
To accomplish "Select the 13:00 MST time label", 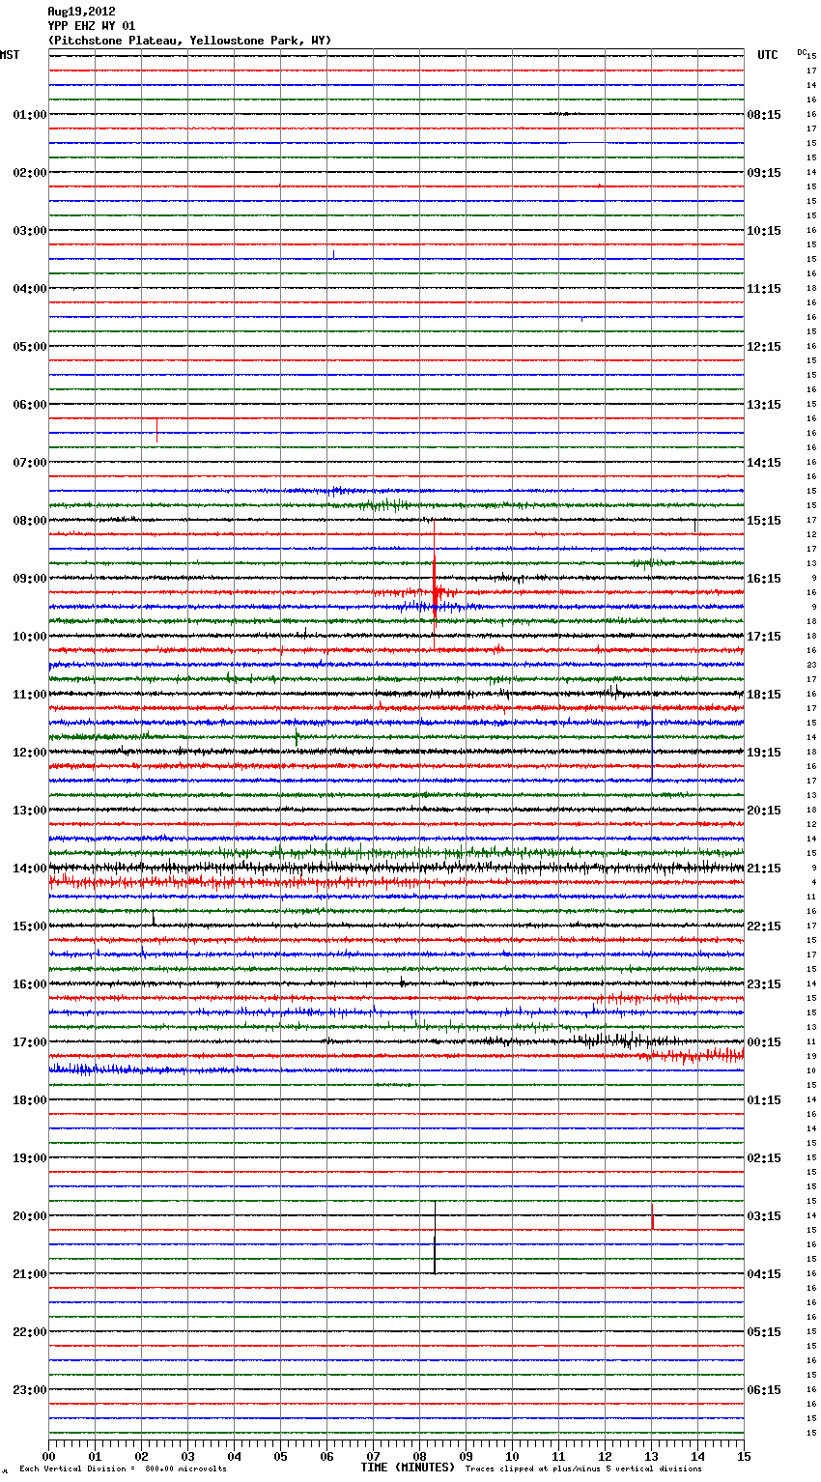I will click(29, 811).
